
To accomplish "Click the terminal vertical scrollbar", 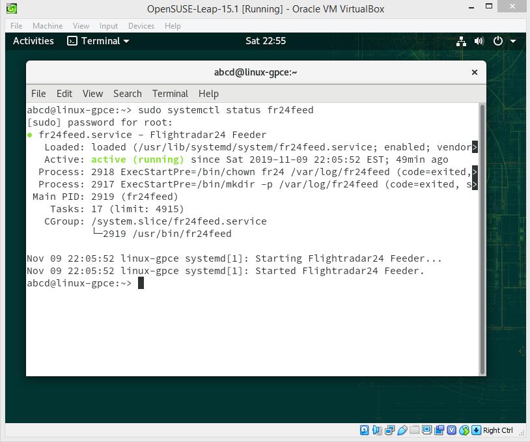I will click(482, 240).
